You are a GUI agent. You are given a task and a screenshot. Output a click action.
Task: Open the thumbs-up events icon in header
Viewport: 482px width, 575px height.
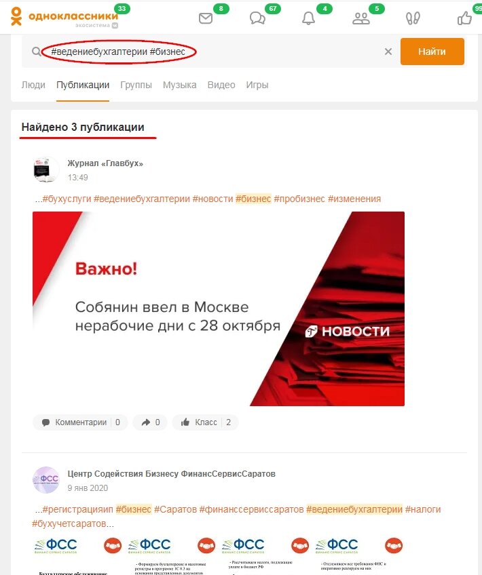pyautogui.click(x=464, y=18)
